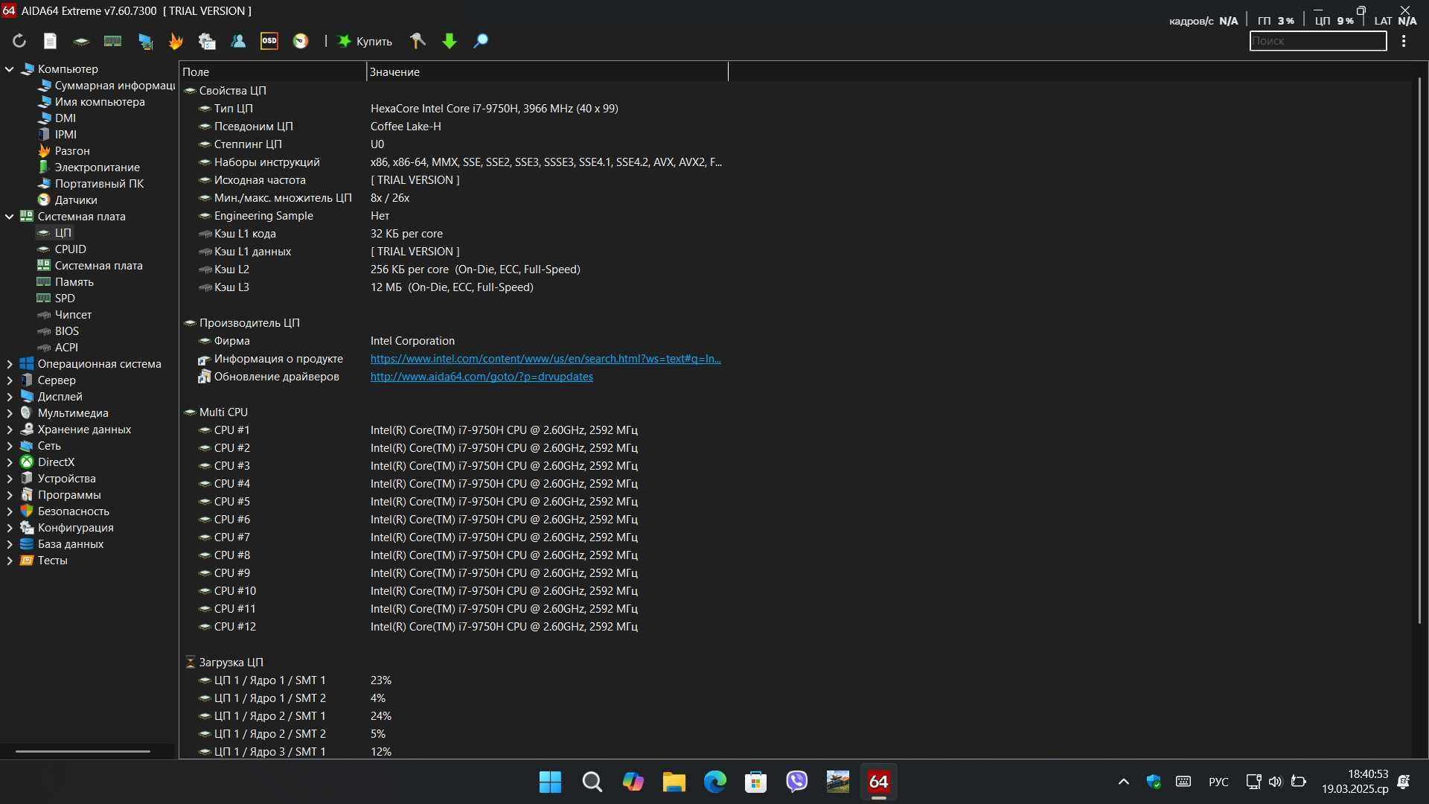The height and width of the screenshot is (804, 1429).
Task: Select the Engineering Sample row
Action: coord(454,215)
